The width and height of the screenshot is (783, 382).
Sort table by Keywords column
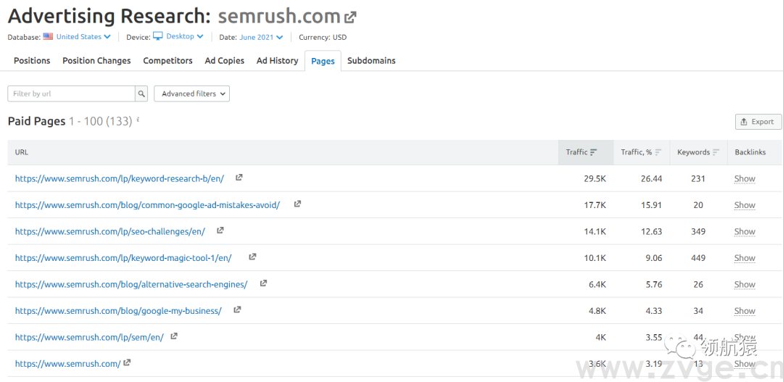pyautogui.click(x=697, y=152)
